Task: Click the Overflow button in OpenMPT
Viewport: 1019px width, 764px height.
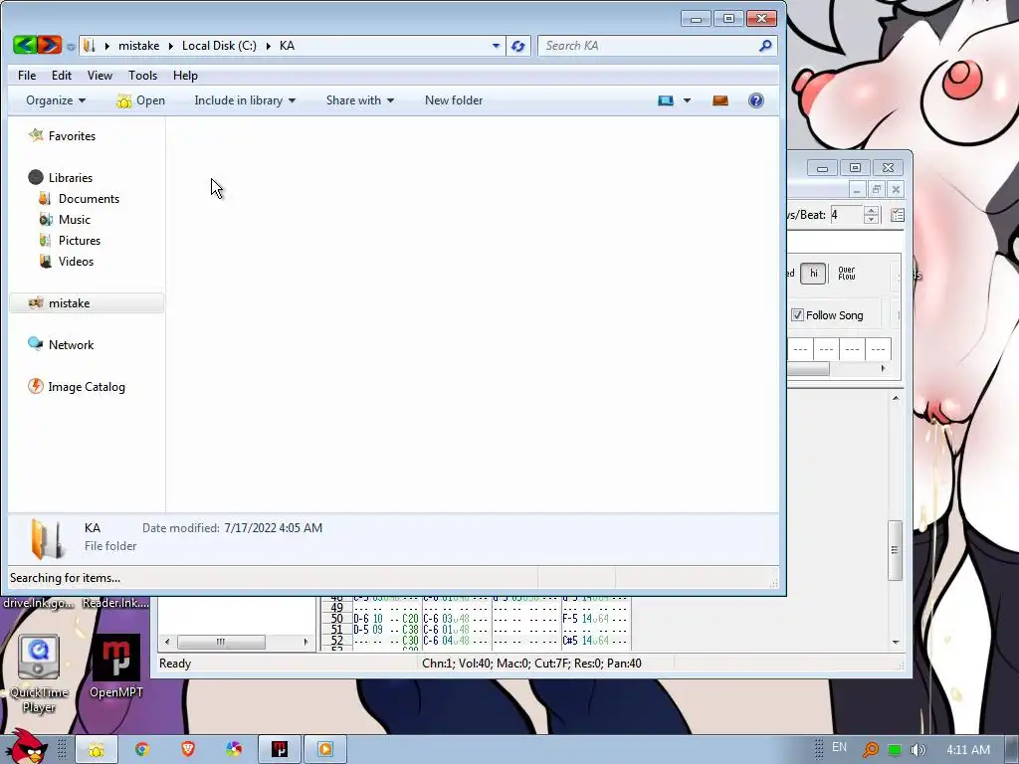Action: coord(847,274)
